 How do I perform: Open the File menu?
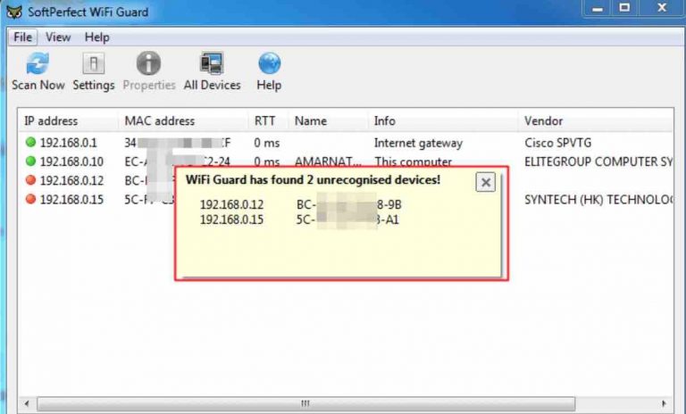pos(23,37)
